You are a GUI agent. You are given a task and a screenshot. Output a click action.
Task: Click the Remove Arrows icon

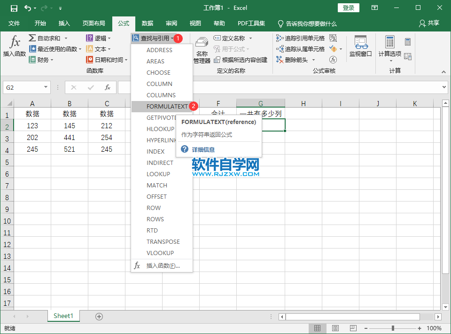(x=280, y=60)
